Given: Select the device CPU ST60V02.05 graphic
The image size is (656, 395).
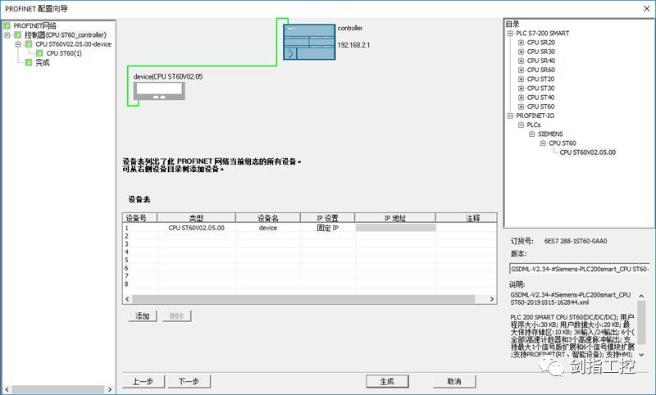Looking at the screenshot, I should (x=159, y=91).
